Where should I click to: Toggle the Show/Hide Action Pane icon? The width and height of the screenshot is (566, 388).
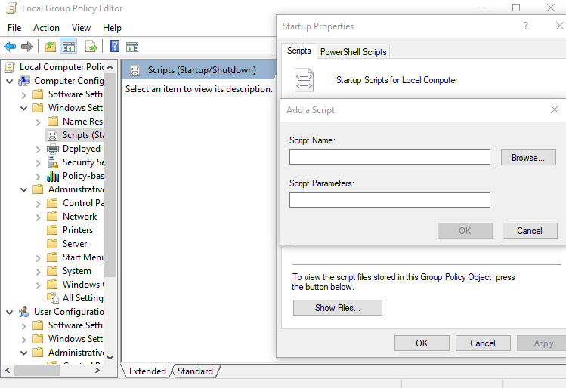pos(132,47)
